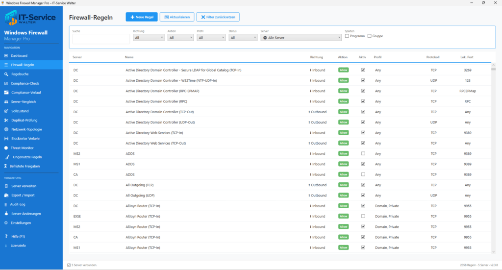Screen dimensions: 502x270
Task: Click the Threat Monitor icon
Action: coord(6,148)
